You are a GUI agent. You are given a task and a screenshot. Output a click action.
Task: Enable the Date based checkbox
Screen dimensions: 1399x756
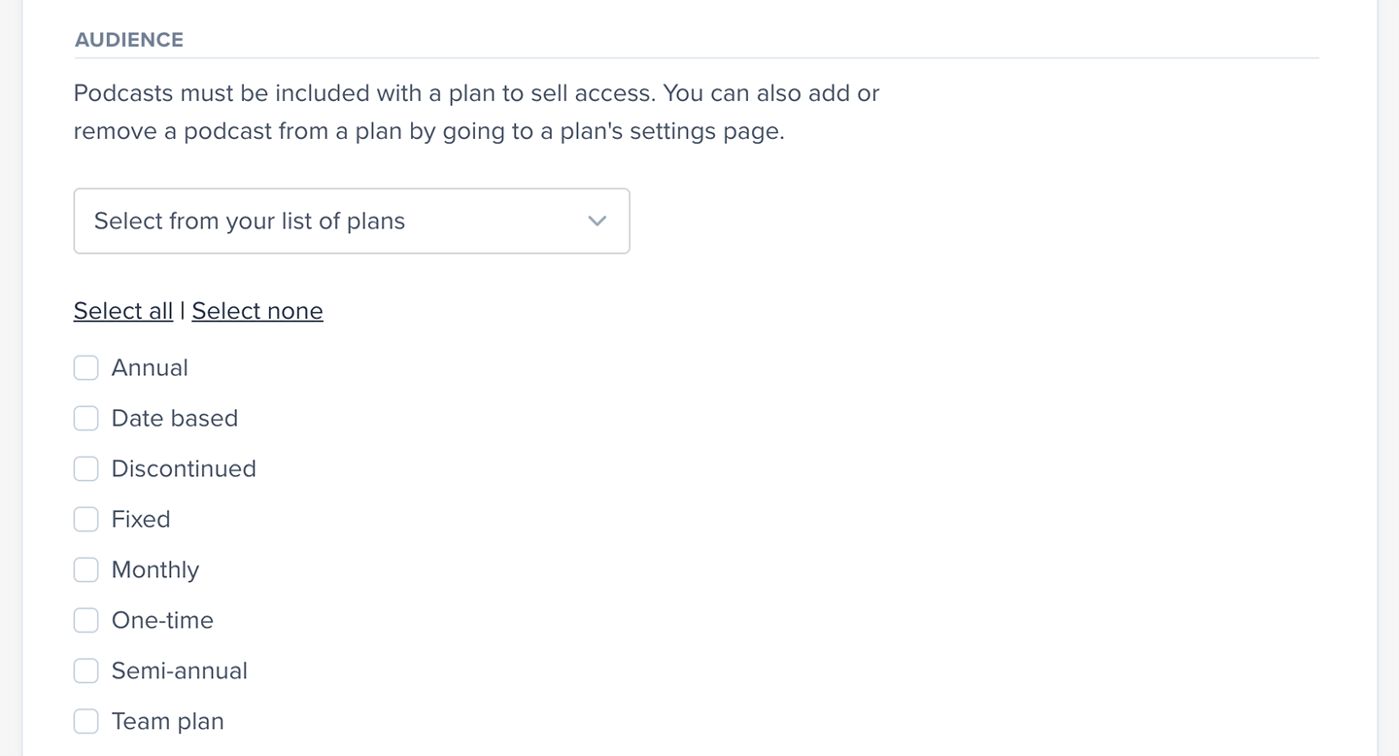click(86, 419)
